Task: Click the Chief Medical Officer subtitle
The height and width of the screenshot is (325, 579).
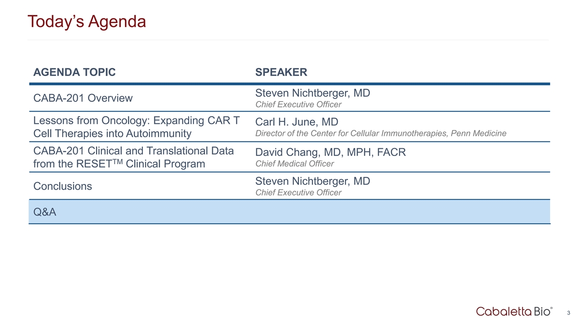Action: [x=294, y=164]
